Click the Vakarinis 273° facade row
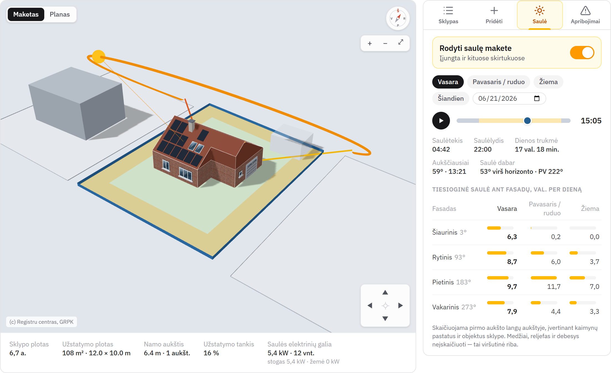The width and height of the screenshot is (611, 373). pos(517,307)
